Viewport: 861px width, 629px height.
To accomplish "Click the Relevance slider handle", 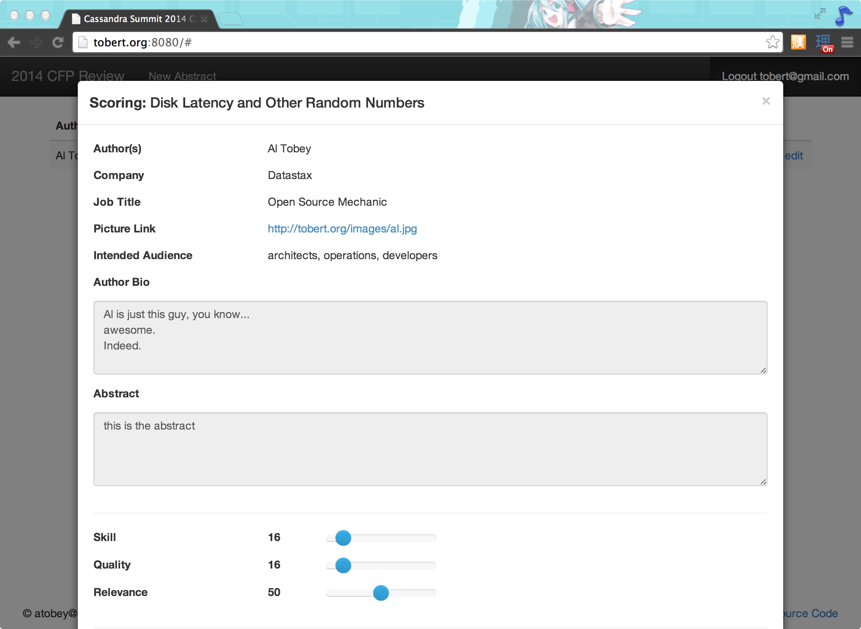I will click(x=381, y=592).
